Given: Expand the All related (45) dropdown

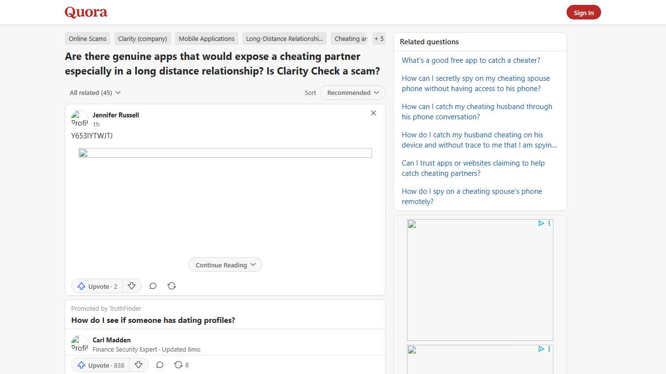Looking at the screenshot, I should click(95, 93).
